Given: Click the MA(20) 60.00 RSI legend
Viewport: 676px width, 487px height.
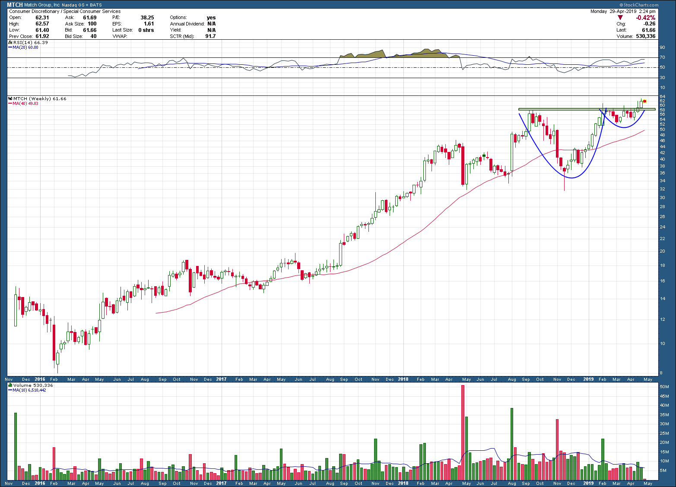Looking at the screenshot, I should (x=23, y=47).
